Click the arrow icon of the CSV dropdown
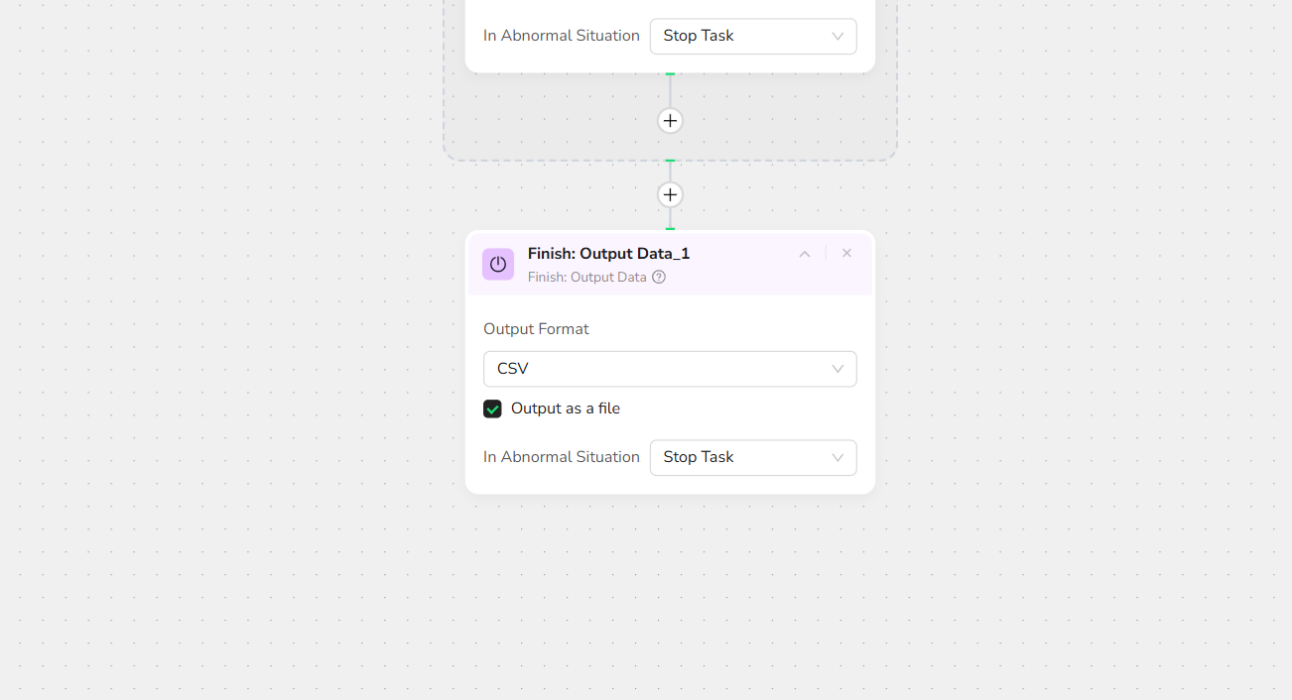 [x=838, y=369]
